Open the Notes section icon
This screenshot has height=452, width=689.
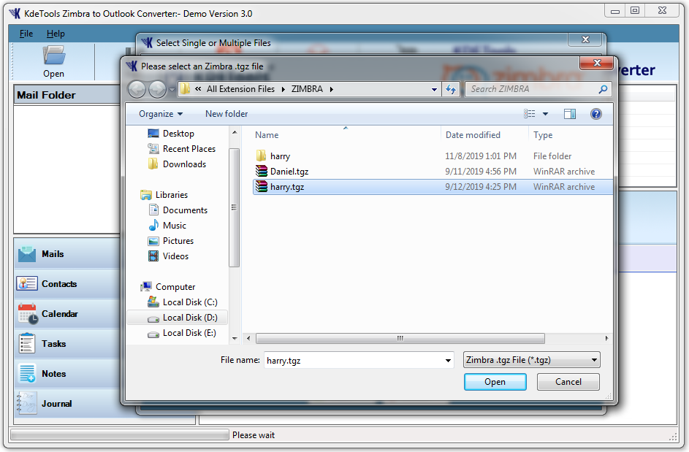pos(27,374)
